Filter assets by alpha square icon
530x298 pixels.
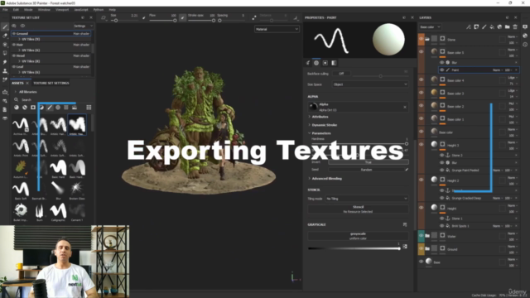tap(33, 108)
